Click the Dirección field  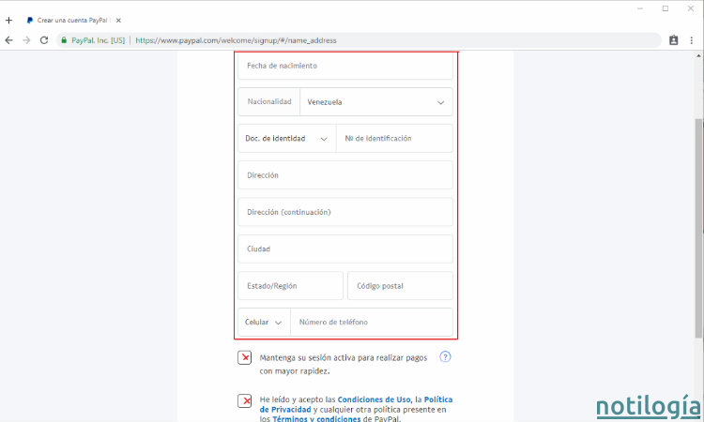point(345,175)
